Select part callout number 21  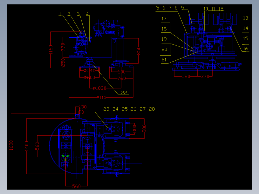164,59
